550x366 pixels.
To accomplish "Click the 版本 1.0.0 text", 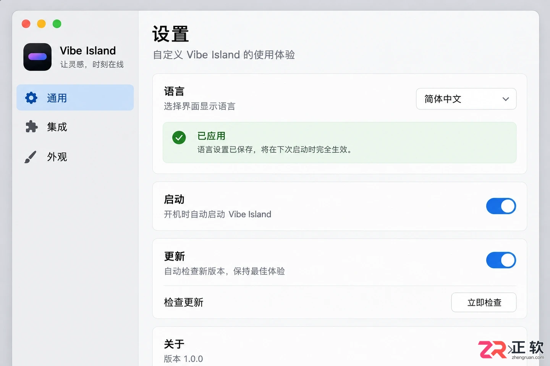I will coord(183,359).
